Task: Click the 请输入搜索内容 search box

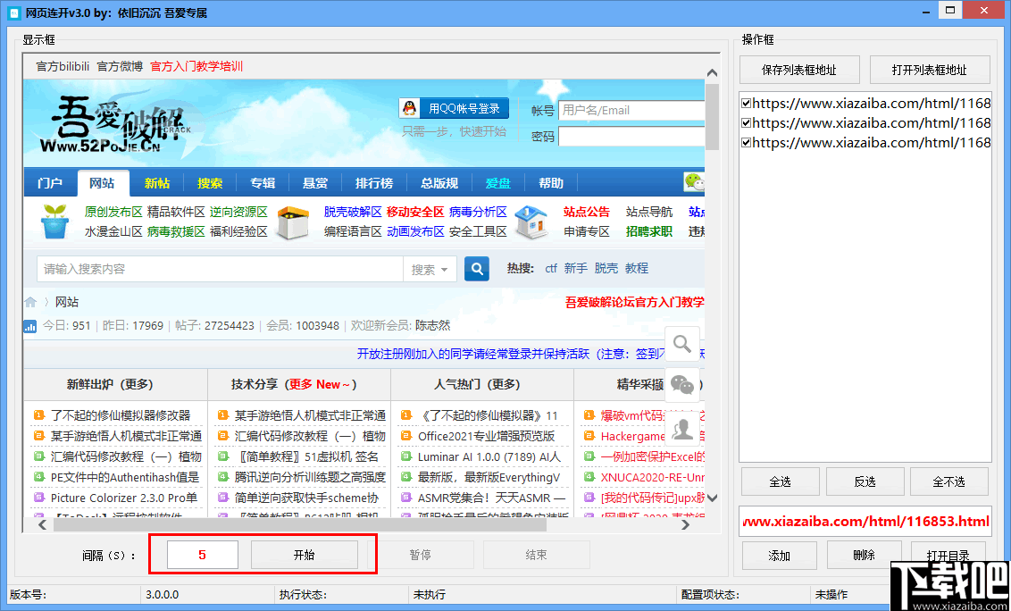Action: (221, 269)
